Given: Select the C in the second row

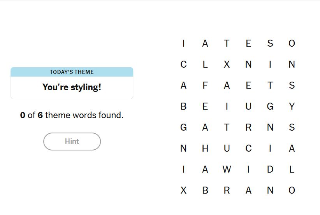Looking at the screenshot, I should [184, 65].
